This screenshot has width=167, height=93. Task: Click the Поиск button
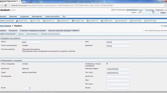click(x=163, y=13)
